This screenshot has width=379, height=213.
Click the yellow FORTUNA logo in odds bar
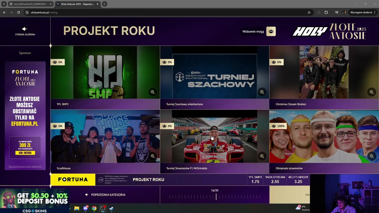coord(73,180)
